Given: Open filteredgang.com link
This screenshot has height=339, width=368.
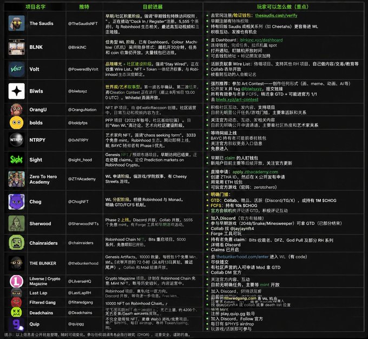Looking at the screenshot, I should click(240, 298).
